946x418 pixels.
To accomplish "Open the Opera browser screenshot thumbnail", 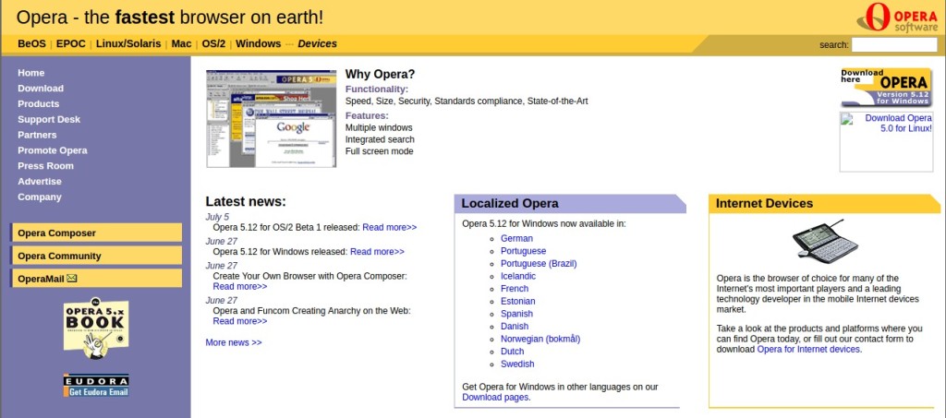I will point(271,119).
